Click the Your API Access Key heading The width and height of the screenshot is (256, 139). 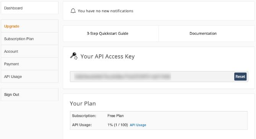coord(108,57)
